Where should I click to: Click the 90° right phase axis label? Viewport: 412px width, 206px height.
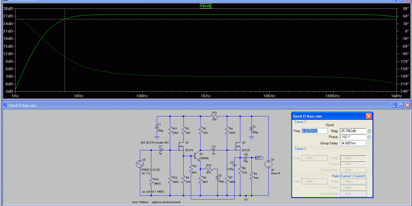click(405, 9)
